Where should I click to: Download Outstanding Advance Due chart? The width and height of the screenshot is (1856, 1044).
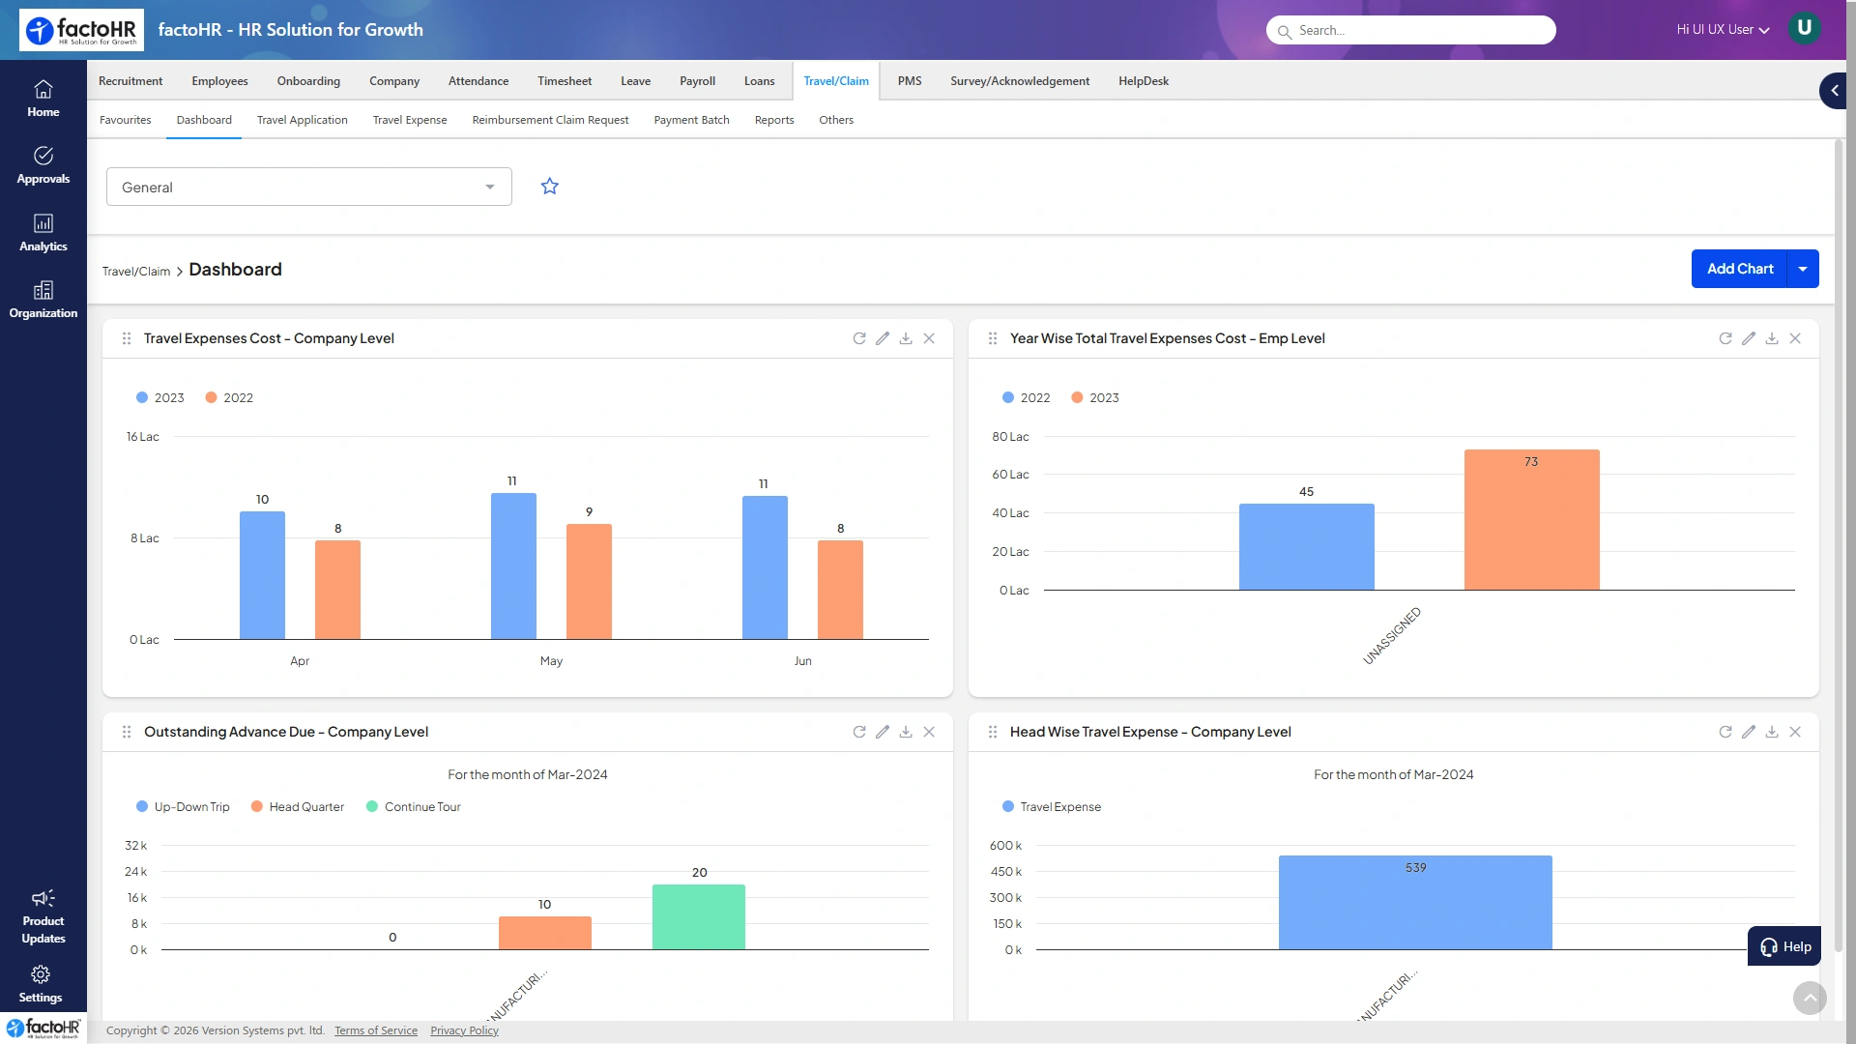906,732
